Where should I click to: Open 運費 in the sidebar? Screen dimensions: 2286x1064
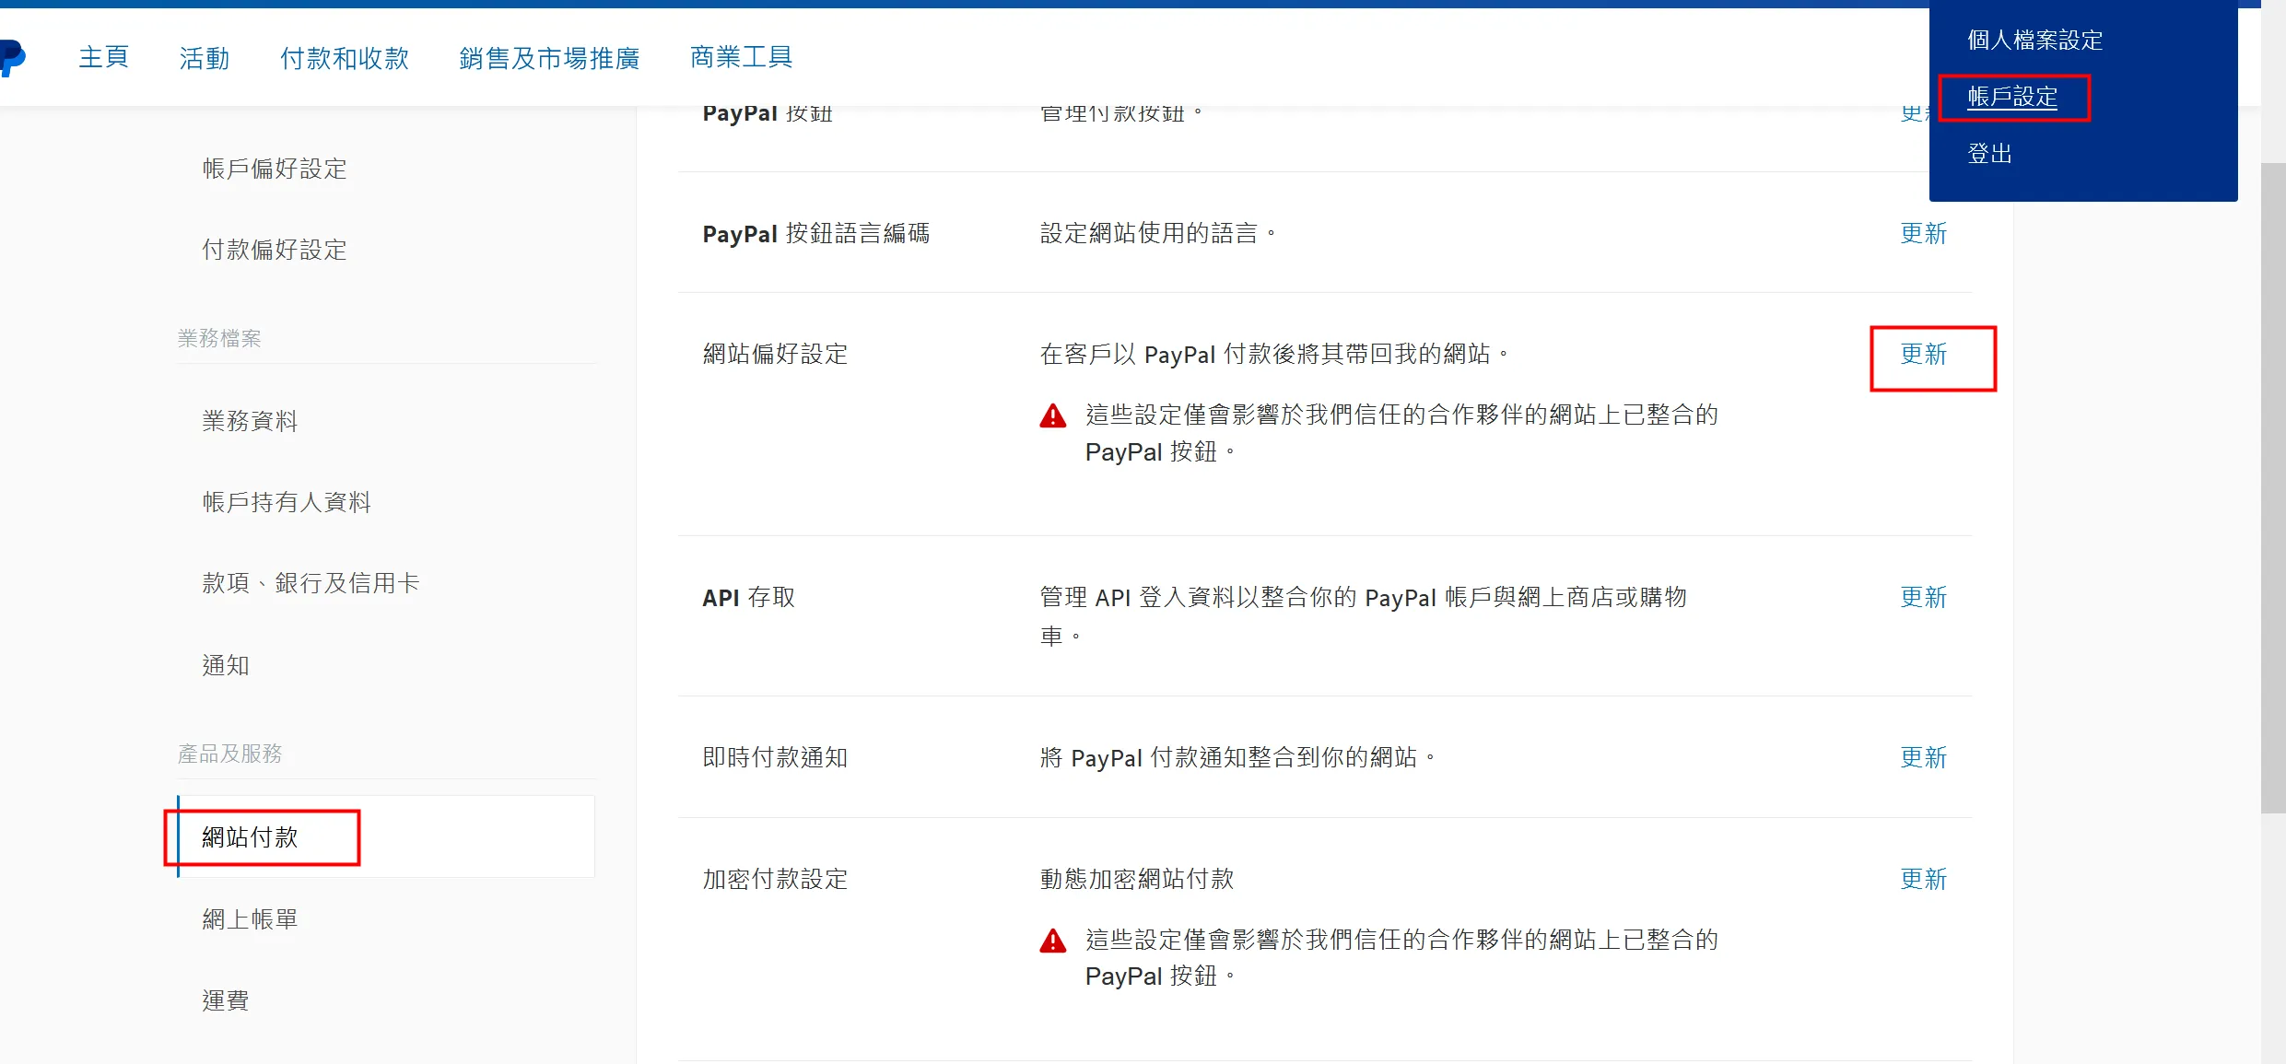(226, 1000)
